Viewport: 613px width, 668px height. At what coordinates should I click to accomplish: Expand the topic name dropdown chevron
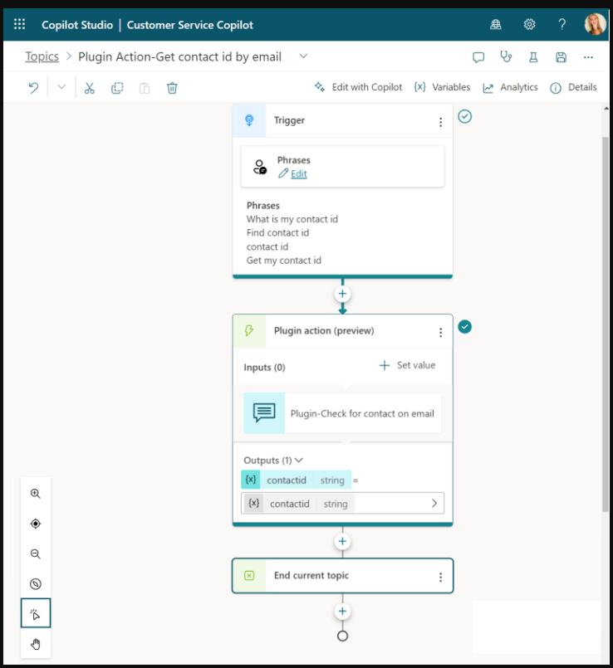point(303,56)
